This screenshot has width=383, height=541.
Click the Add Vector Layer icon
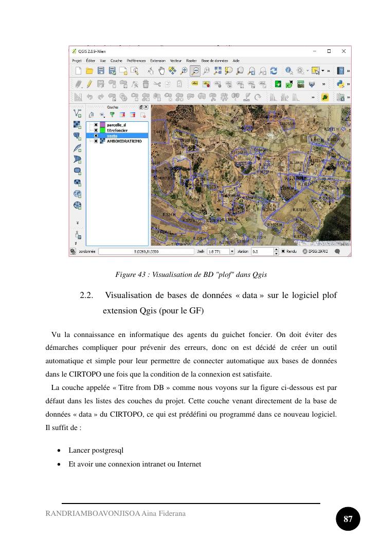click(x=77, y=113)
